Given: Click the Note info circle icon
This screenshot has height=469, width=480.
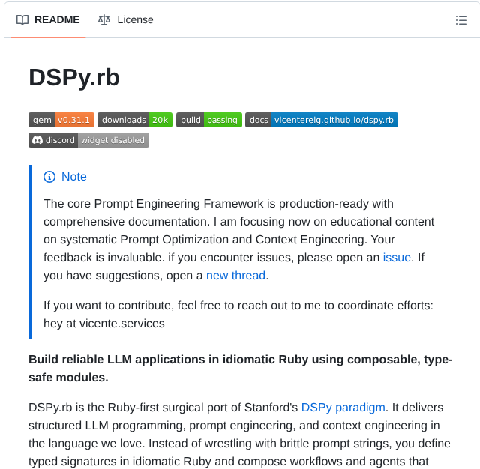Looking at the screenshot, I should click(x=49, y=177).
